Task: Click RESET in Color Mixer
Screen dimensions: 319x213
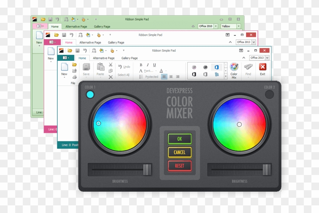Action: [180, 166]
